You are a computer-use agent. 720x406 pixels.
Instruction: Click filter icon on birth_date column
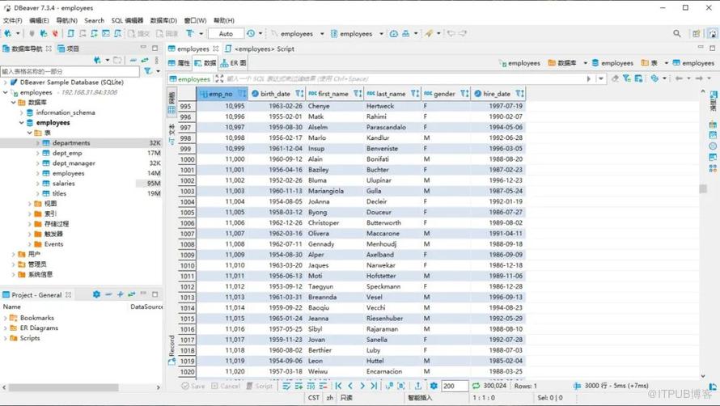[x=299, y=94]
